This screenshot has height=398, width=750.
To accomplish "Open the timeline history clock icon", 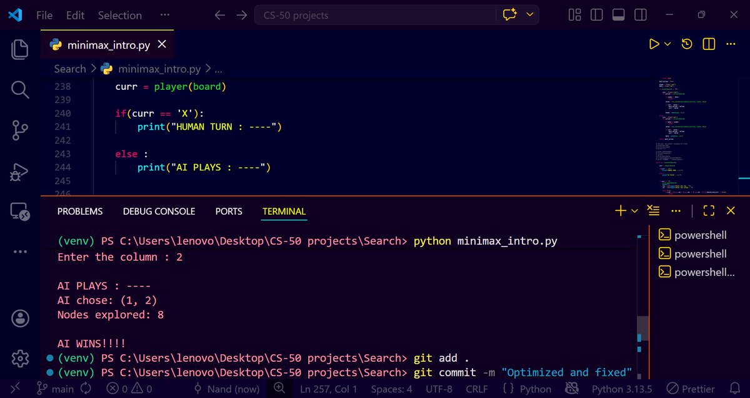I will [687, 44].
